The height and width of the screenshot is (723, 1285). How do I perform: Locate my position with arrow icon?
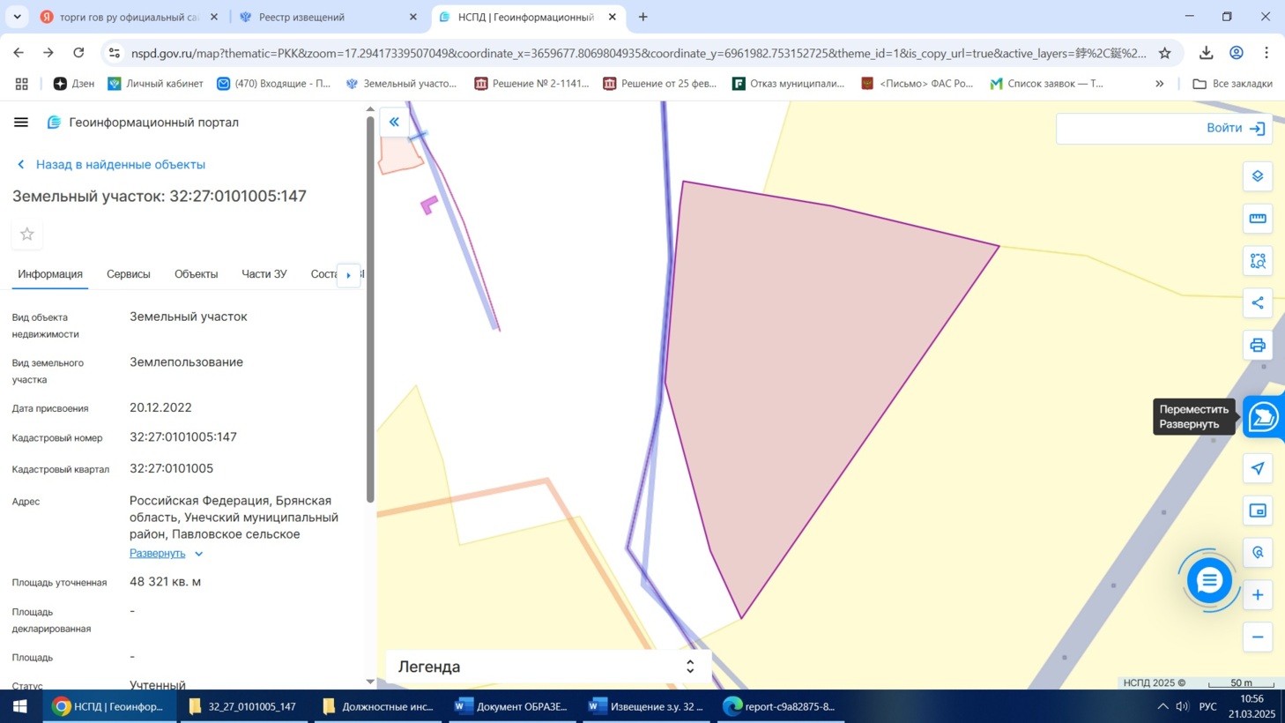tap(1257, 468)
